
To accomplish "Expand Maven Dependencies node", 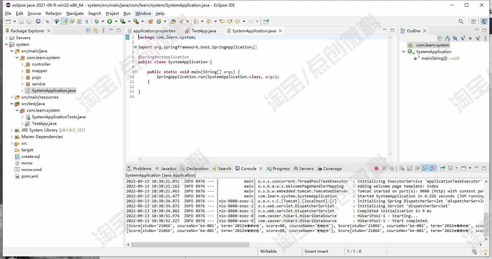I will point(12,137).
